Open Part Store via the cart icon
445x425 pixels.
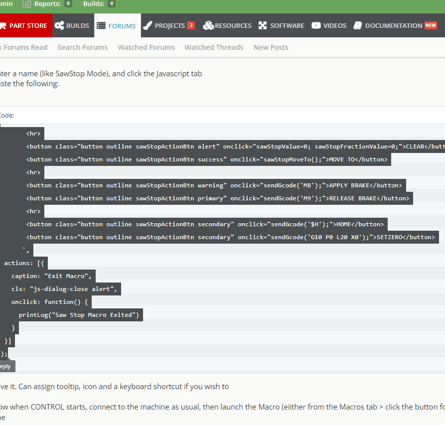2,25
